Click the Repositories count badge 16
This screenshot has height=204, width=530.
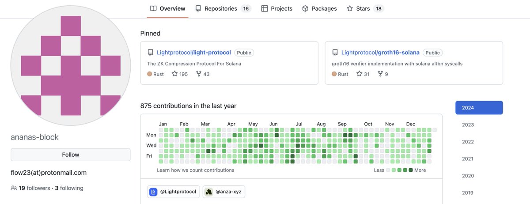tap(246, 8)
